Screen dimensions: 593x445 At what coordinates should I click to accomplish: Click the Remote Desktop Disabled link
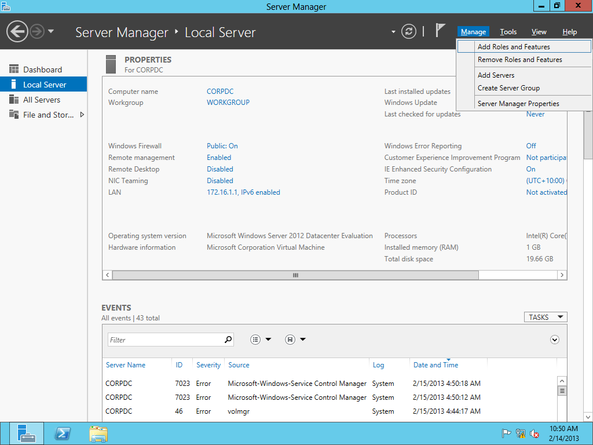tap(220, 169)
